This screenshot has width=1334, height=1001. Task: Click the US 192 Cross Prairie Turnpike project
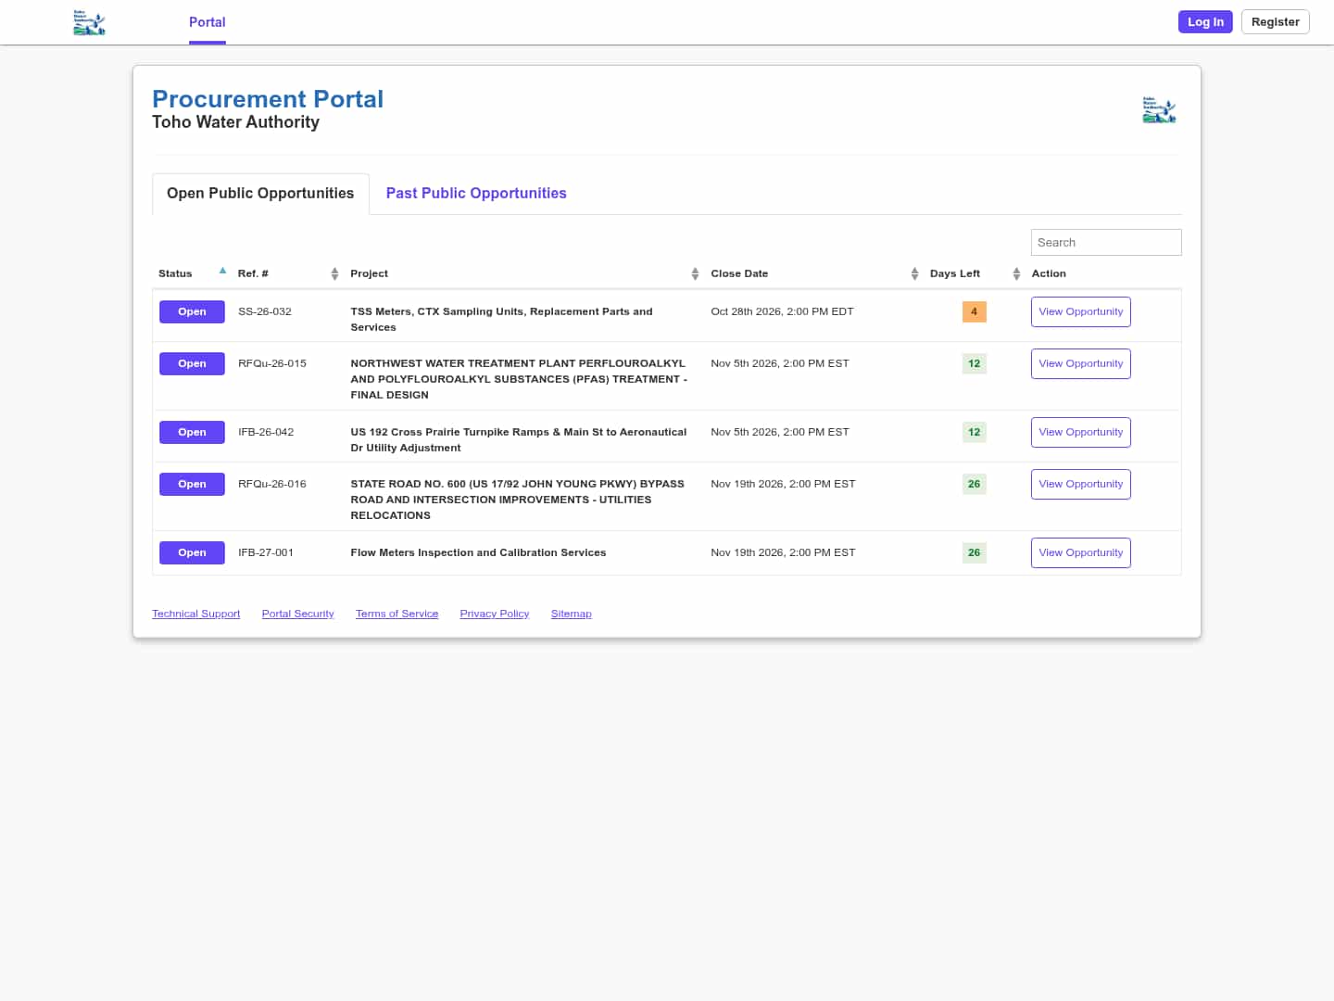pos(519,440)
